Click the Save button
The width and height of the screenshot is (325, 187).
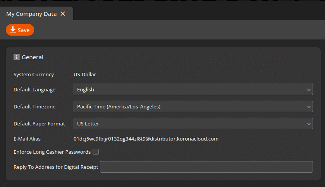pyautogui.click(x=20, y=30)
